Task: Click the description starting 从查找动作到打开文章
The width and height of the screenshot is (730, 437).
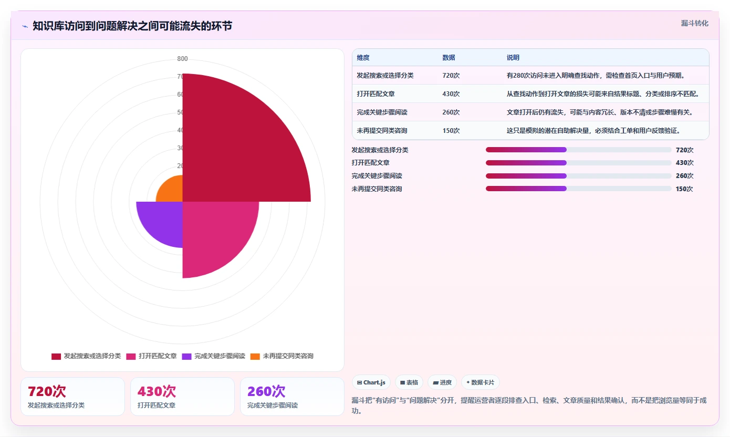Action: pos(602,94)
